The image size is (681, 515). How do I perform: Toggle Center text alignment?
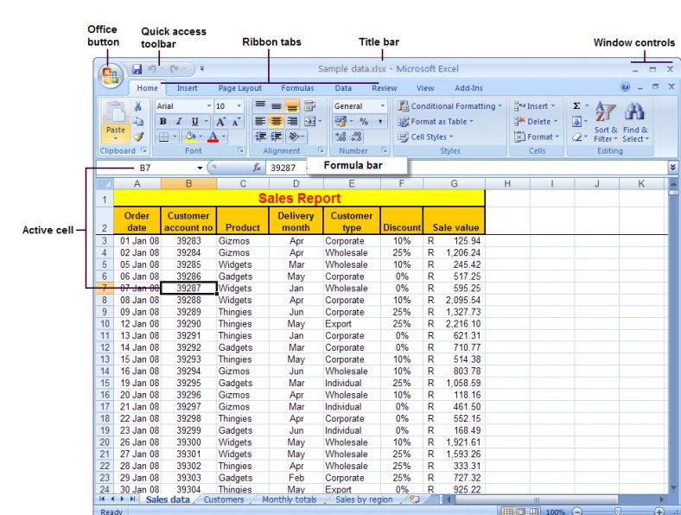click(277, 122)
